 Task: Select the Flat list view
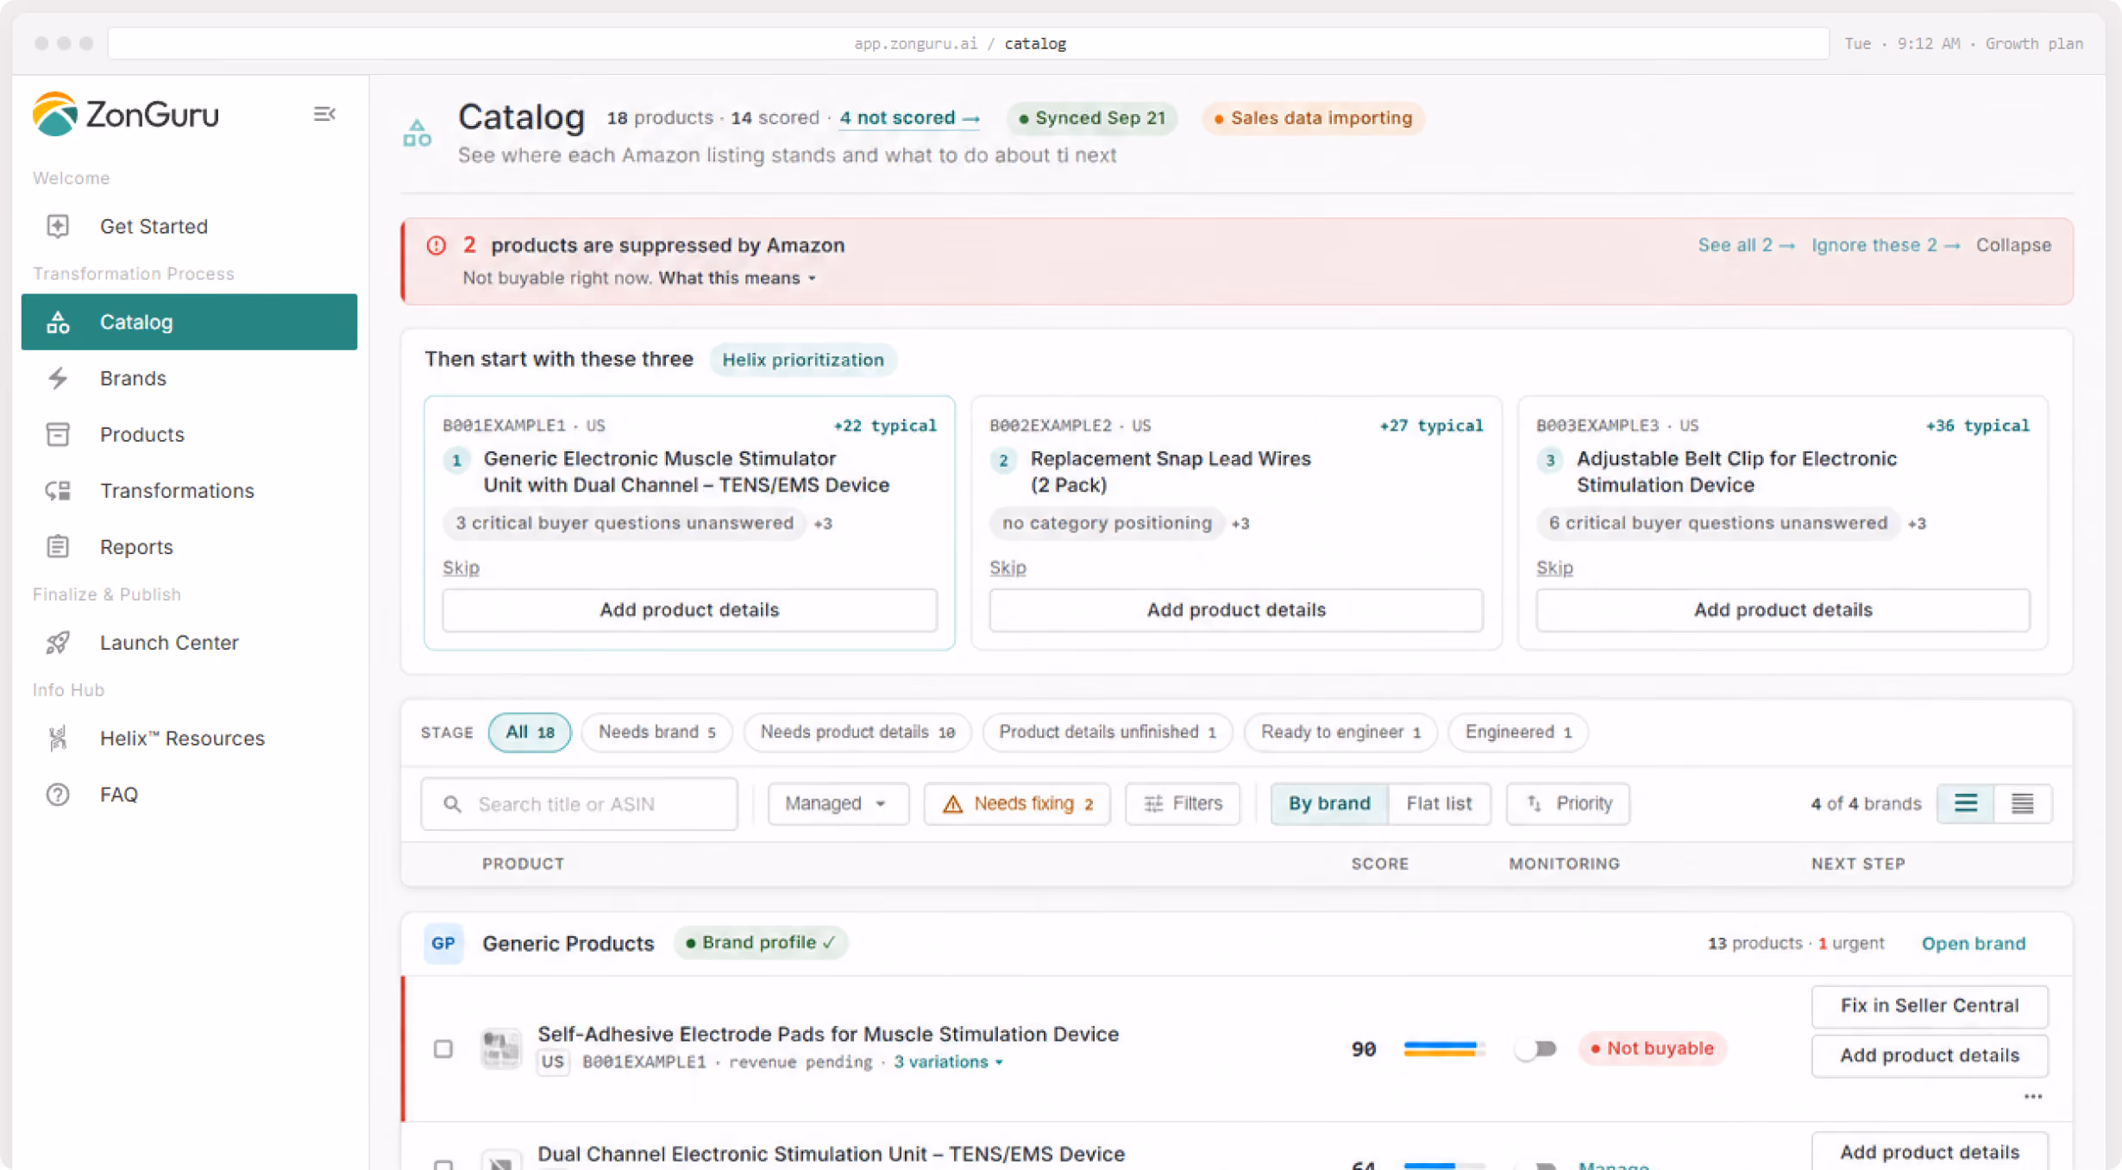pyautogui.click(x=1439, y=803)
